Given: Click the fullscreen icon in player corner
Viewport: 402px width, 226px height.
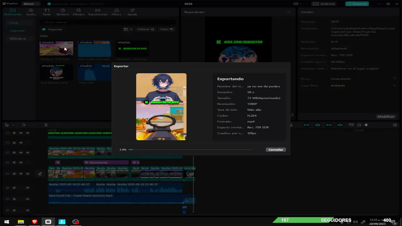Looking at the screenshot, I should coord(292,115).
